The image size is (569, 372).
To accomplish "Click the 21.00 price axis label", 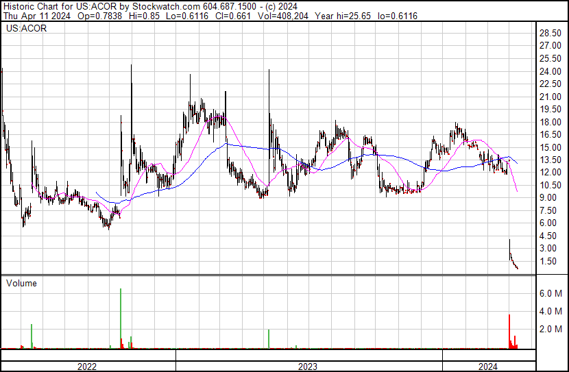I will (550, 97).
